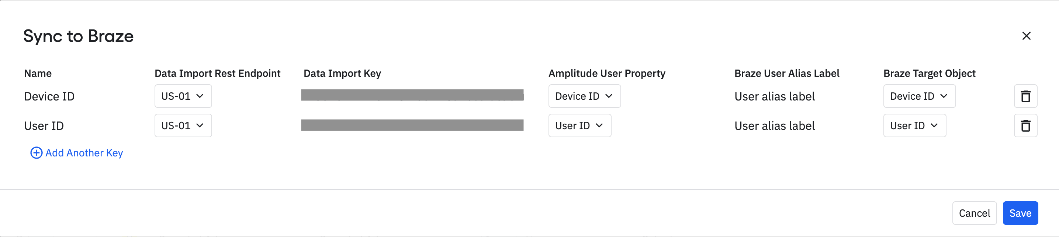The height and width of the screenshot is (237, 1059).
Task: Click the Sync to Braze dialog title
Action: click(x=79, y=36)
